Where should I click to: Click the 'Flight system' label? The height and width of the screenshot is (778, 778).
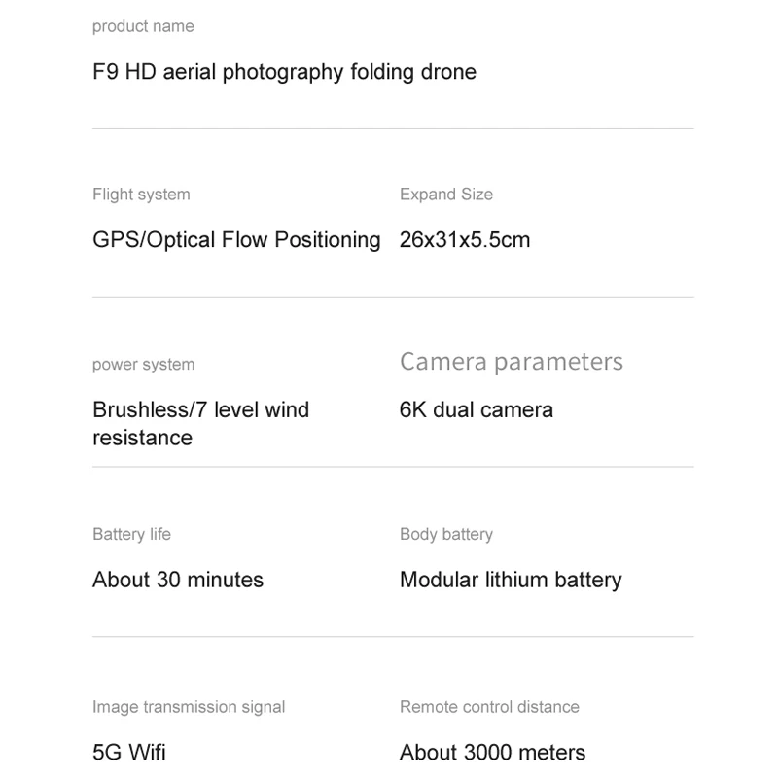tap(141, 194)
